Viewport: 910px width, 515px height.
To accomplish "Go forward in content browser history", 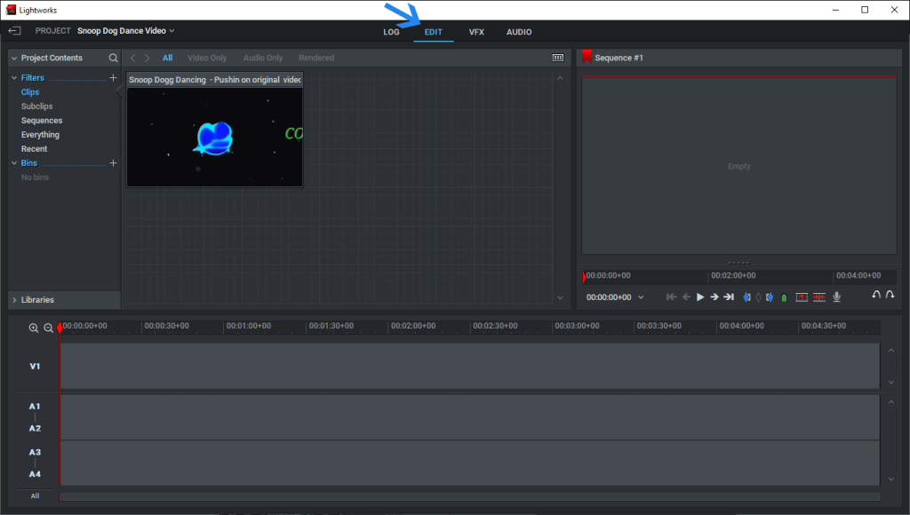I will [148, 58].
